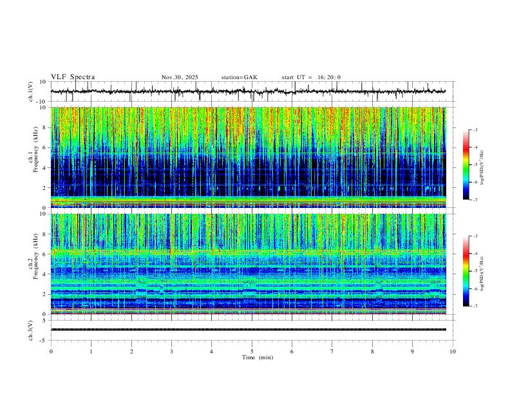The height and width of the screenshot is (394, 510).
Task: Click the "ch.1(V)" waveform axis label
Action: tap(31, 91)
